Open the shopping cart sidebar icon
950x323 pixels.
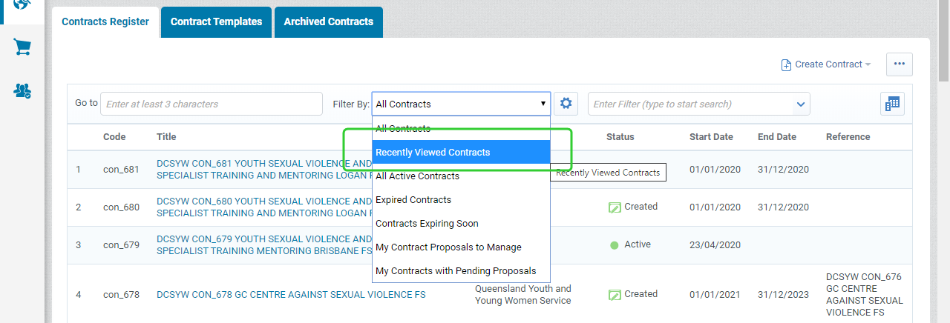[22, 47]
